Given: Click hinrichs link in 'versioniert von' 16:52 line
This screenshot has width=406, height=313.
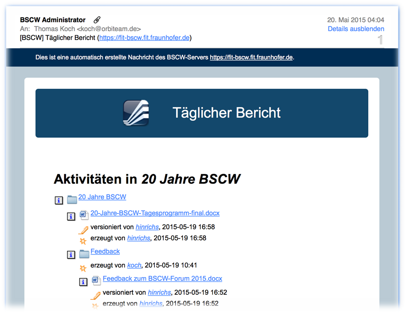Looking at the screenshot, I should (159, 293).
